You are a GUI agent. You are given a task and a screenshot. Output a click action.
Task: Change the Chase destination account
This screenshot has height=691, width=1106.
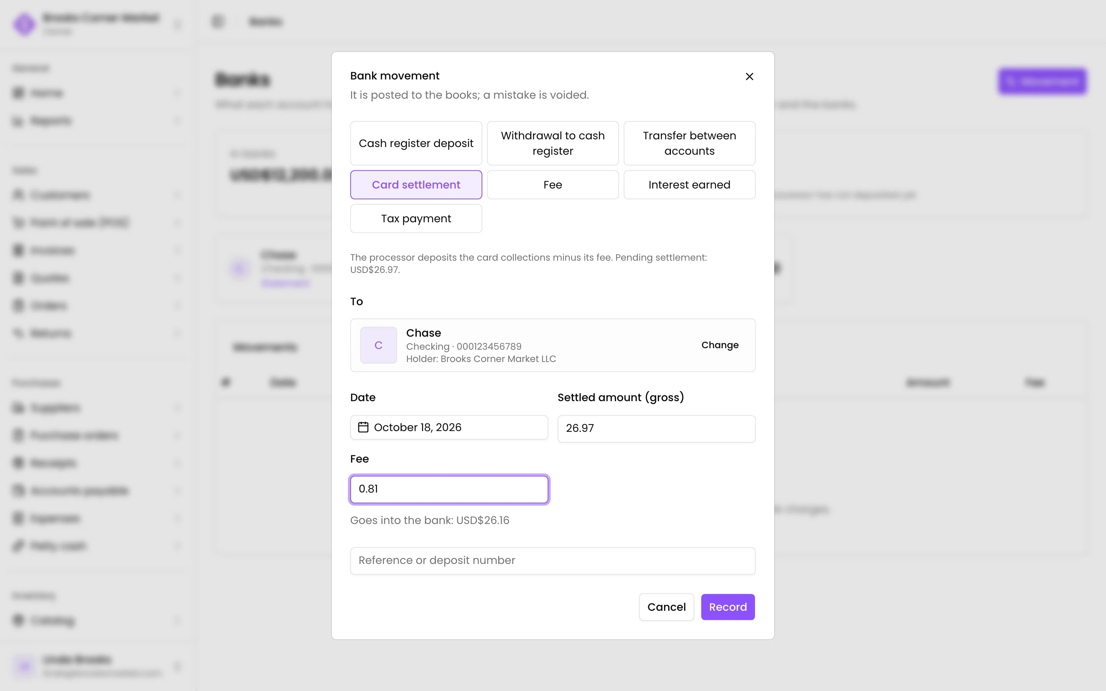(720, 345)
